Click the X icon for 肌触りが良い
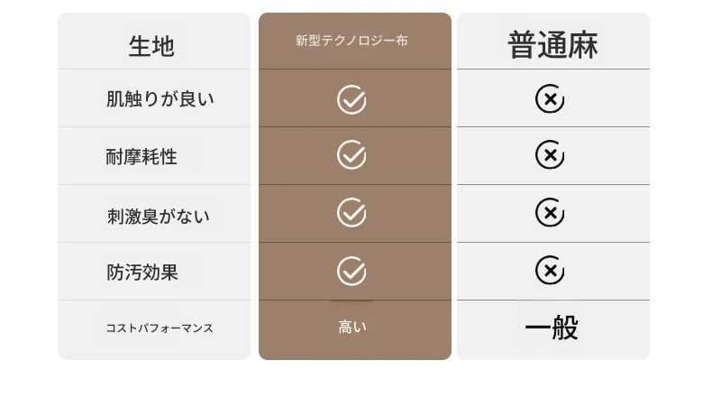Screen dimensions: 712x407 (550, 98)
